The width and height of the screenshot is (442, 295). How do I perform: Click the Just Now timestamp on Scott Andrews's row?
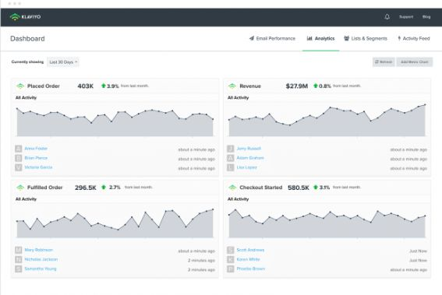[419, 251]
